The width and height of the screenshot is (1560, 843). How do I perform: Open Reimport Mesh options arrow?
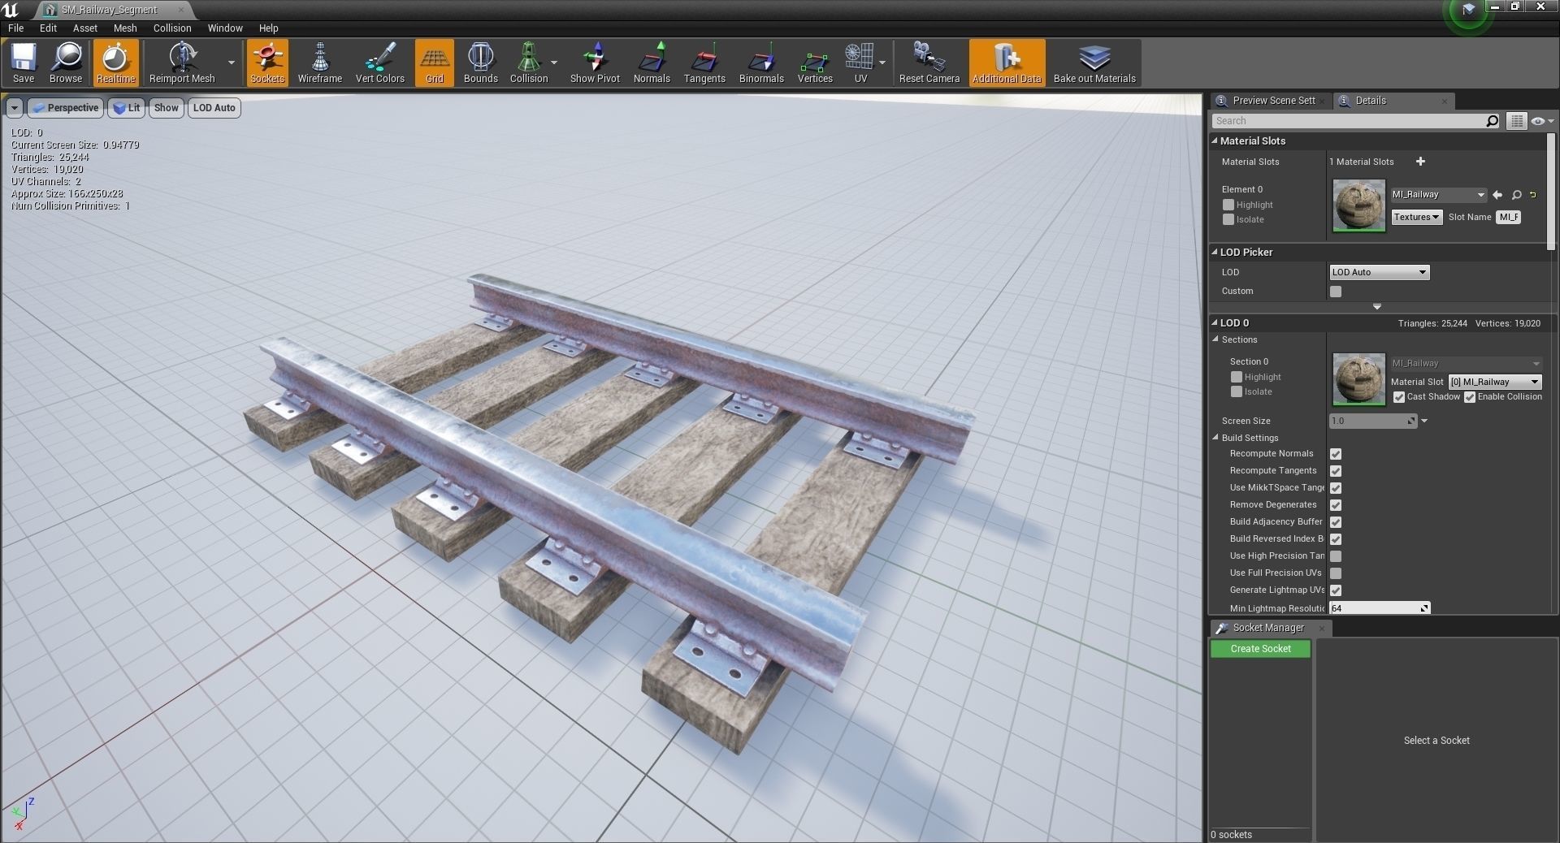(x=232, y=63)
